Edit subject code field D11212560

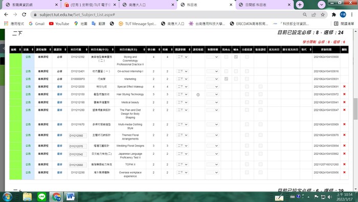[x=78, y=136]
